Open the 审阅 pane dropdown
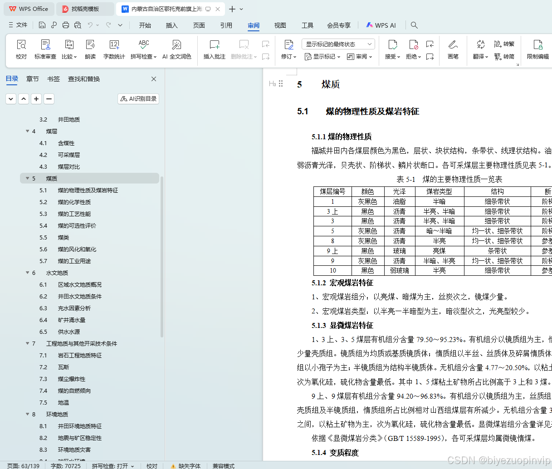The image size is (552, 469). (x=359, y=57)
